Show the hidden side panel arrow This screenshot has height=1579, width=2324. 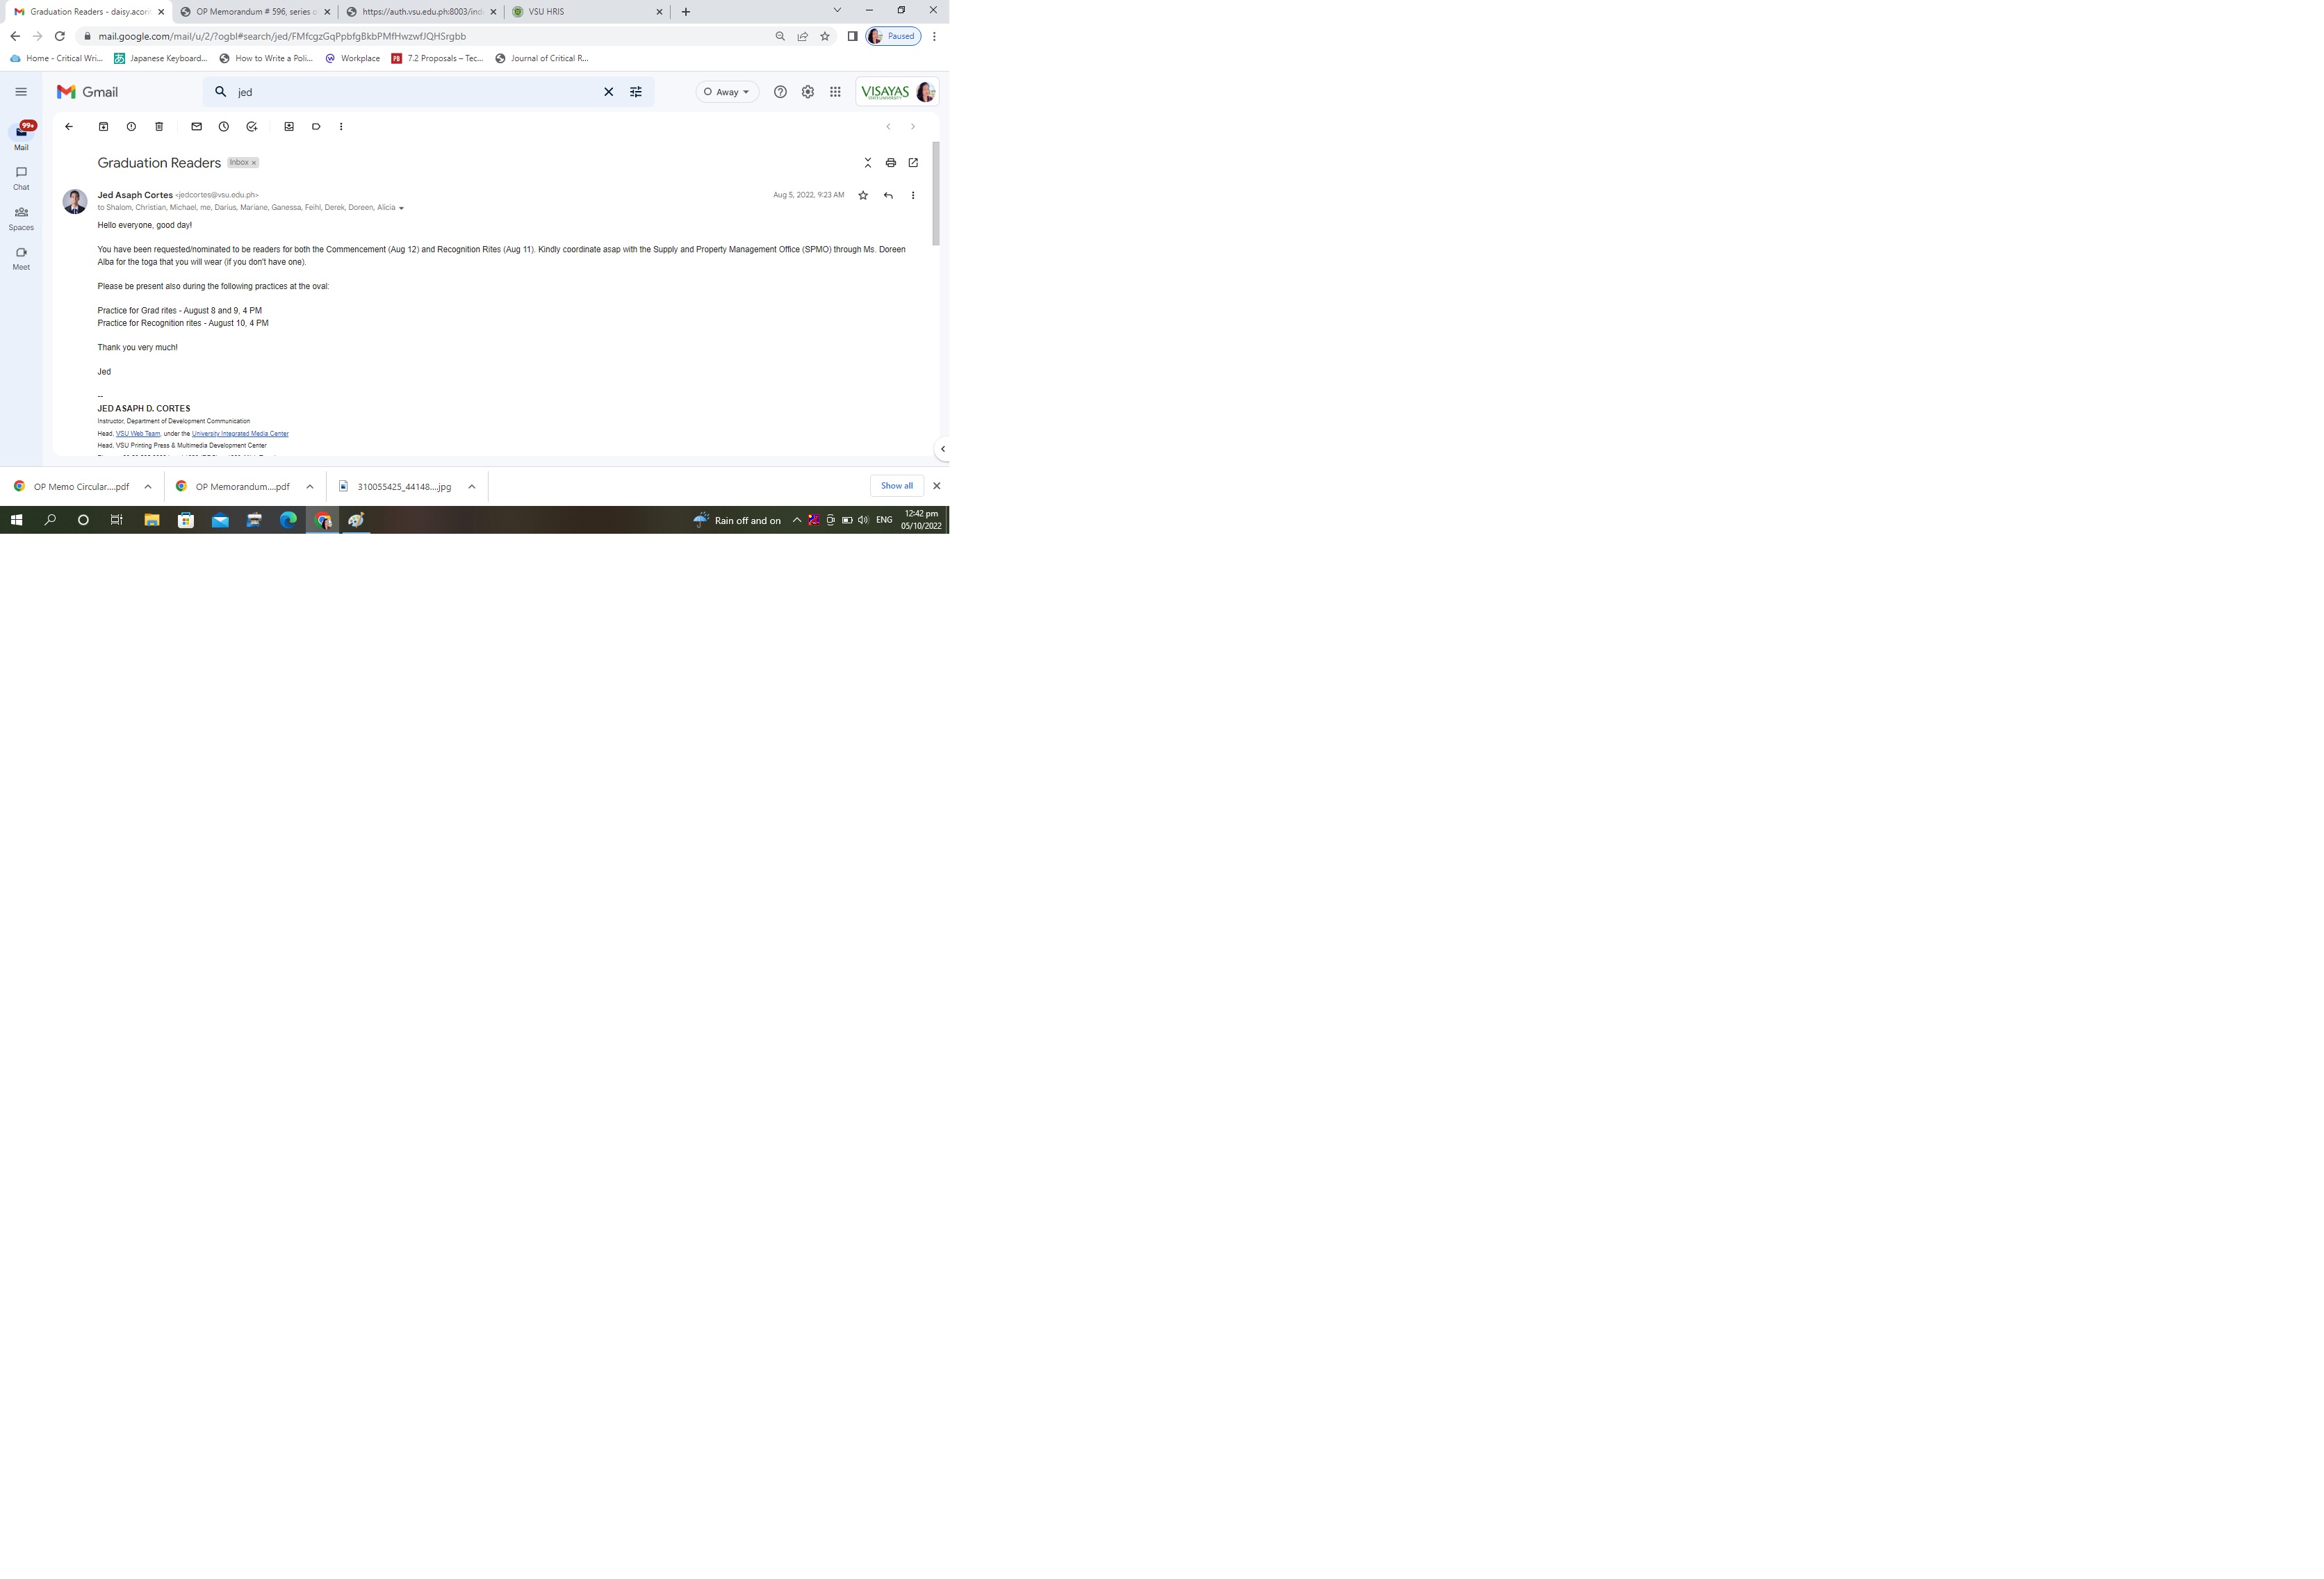(x=942, y=449)
